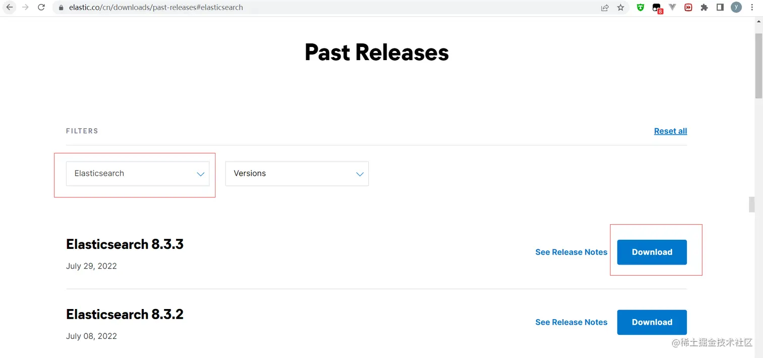Click the Elasticsearch 8.3.2 title
Screen dimensions: 763x358
pyautogui.click(x=125, y=315)
